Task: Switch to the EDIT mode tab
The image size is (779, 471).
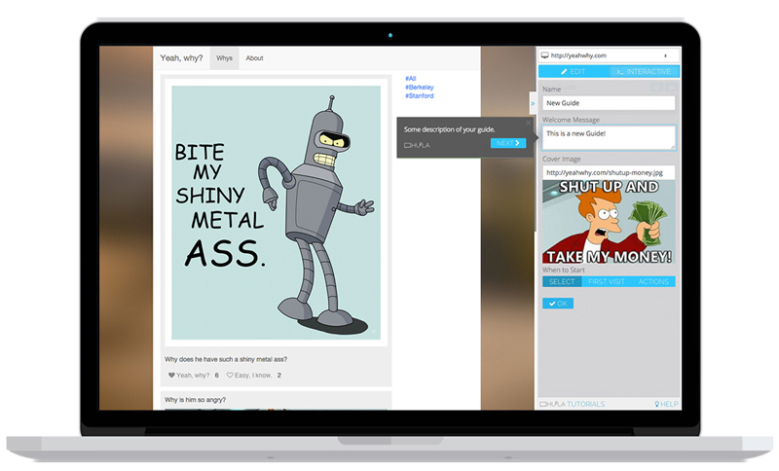Action: (x=574, y=71)
